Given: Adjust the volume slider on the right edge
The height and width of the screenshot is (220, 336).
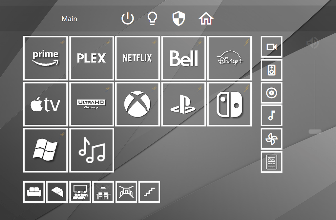Looking at the screenshot, I should (314, 131).
